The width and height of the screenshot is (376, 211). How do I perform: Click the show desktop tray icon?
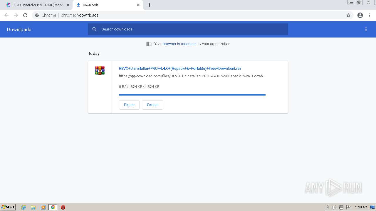point(373,207)
